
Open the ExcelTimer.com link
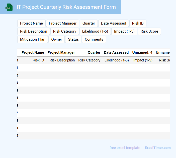tap(157, 148)
